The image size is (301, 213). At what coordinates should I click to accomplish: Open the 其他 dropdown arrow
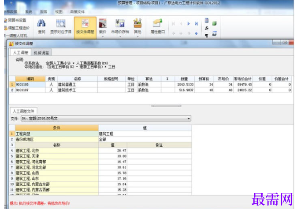137,36
